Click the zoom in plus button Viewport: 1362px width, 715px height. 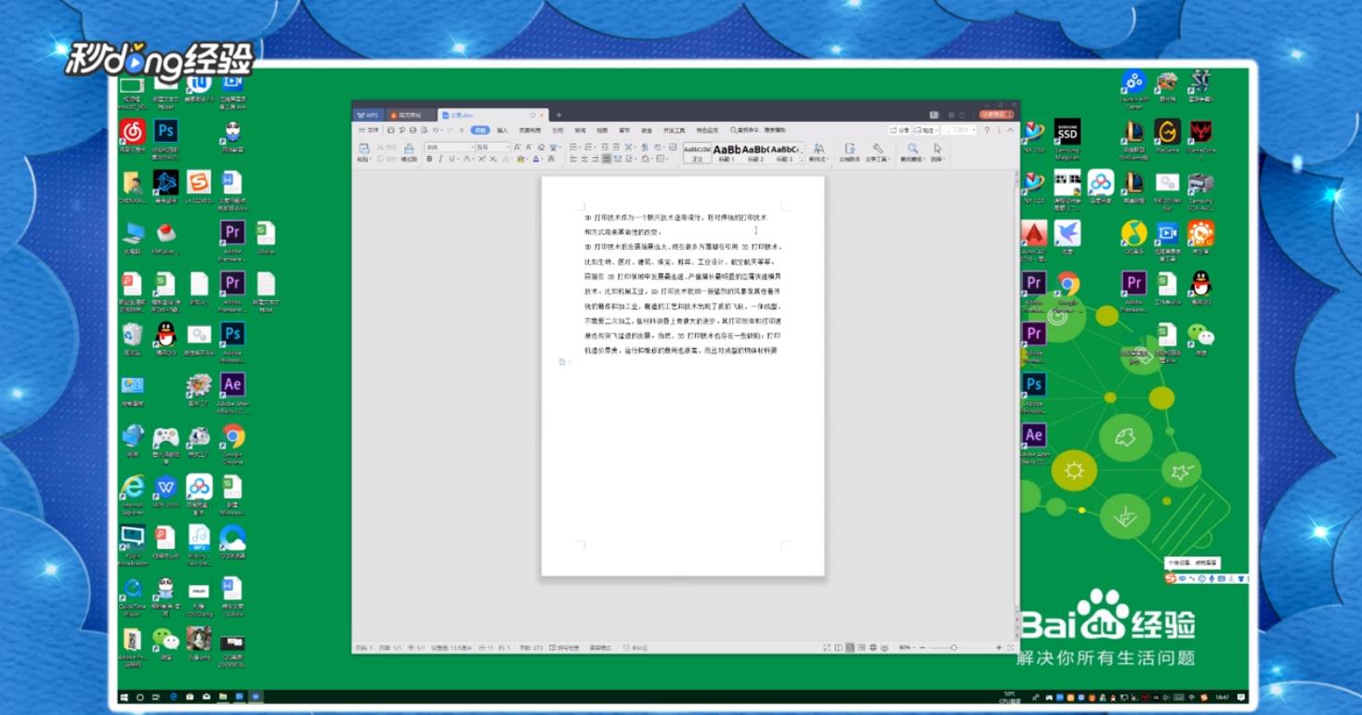[x=999, y=647]
